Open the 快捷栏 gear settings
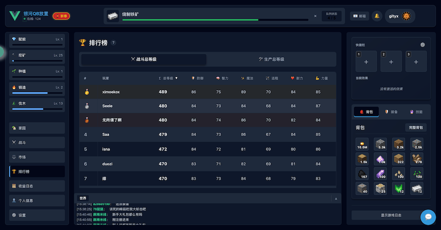441x230 pixels. point(422,44)
